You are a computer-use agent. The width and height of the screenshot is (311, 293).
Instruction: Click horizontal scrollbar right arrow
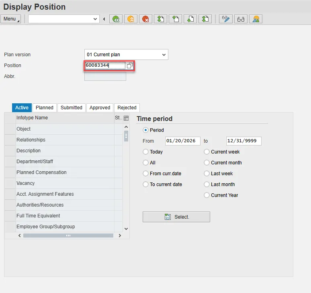coord(120,236)
